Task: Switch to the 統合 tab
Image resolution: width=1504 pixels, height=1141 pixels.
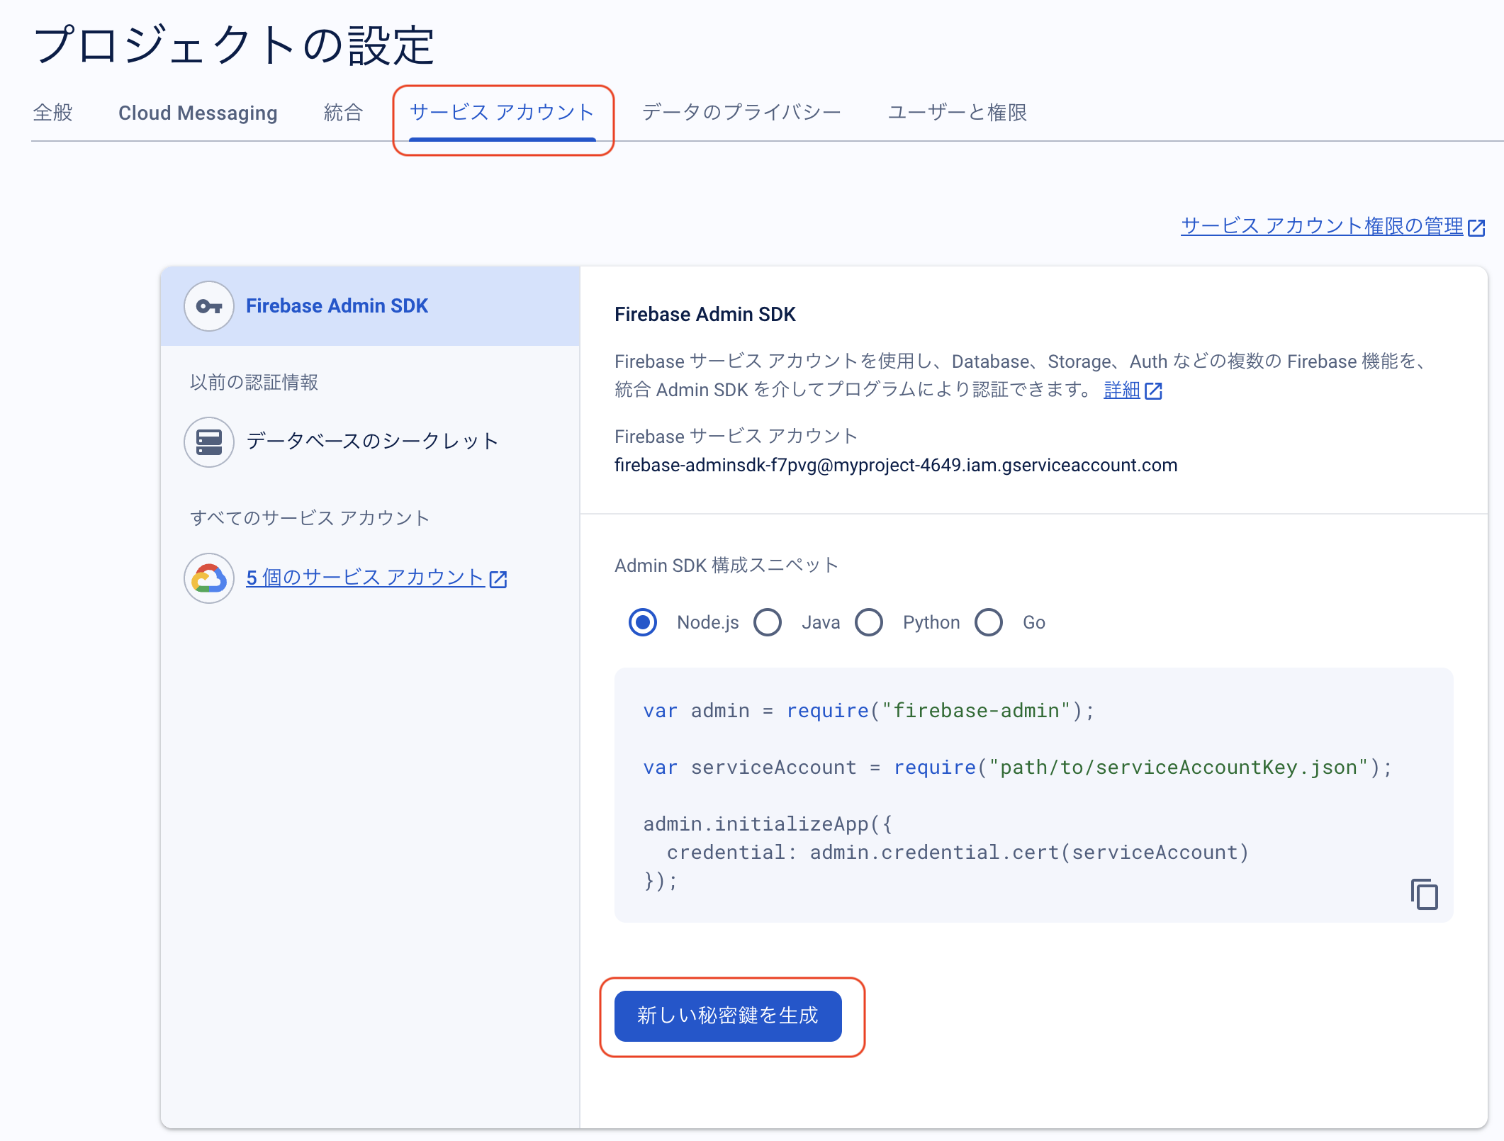Action: (x=343, y=113)
